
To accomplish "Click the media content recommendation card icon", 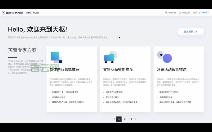I will (56, 57).
